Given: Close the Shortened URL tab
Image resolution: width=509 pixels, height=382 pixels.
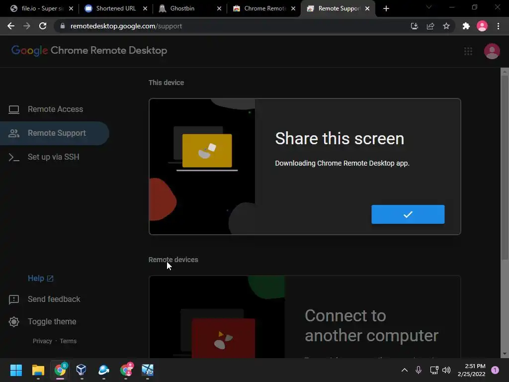Looking at the screenshot, I should click(x=145, y=8).
